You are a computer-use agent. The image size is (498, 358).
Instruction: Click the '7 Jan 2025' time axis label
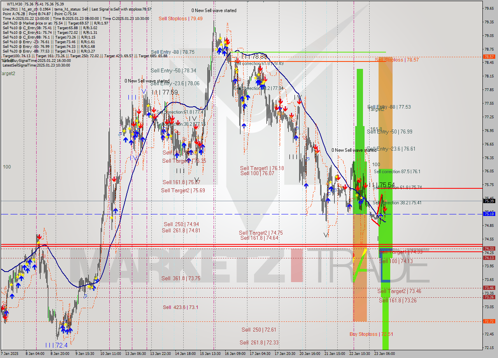[x=10, y=354]
